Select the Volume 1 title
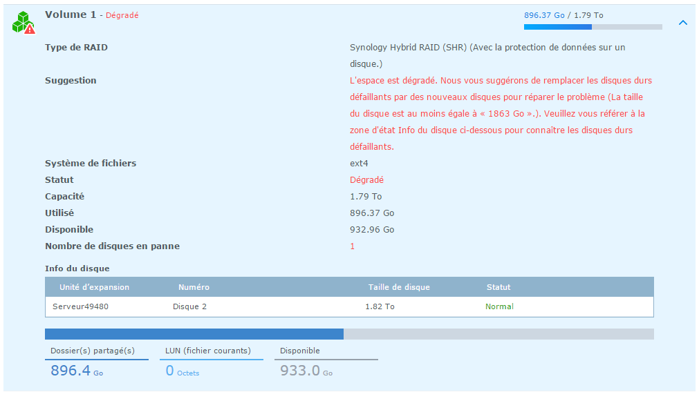 point(71,14)
